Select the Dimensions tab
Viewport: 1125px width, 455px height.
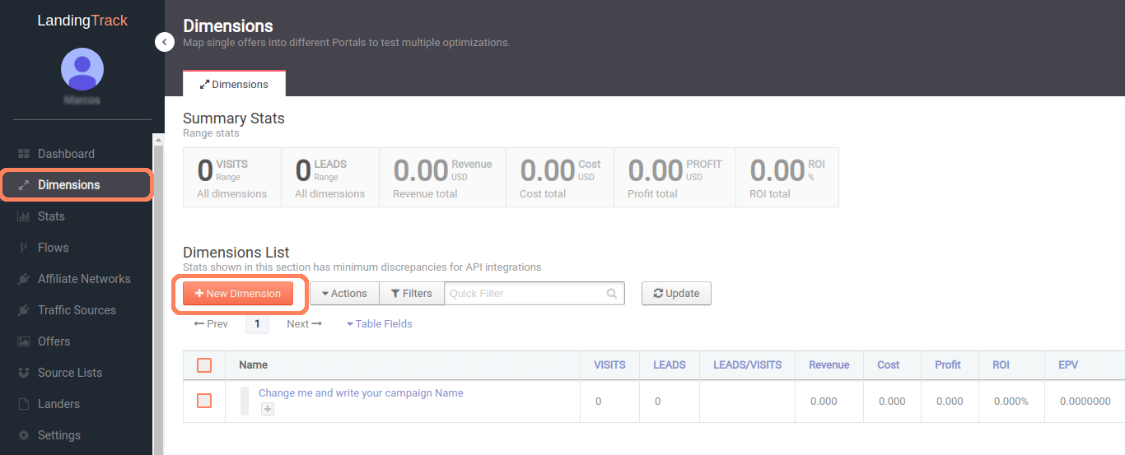tap(235, 85)
